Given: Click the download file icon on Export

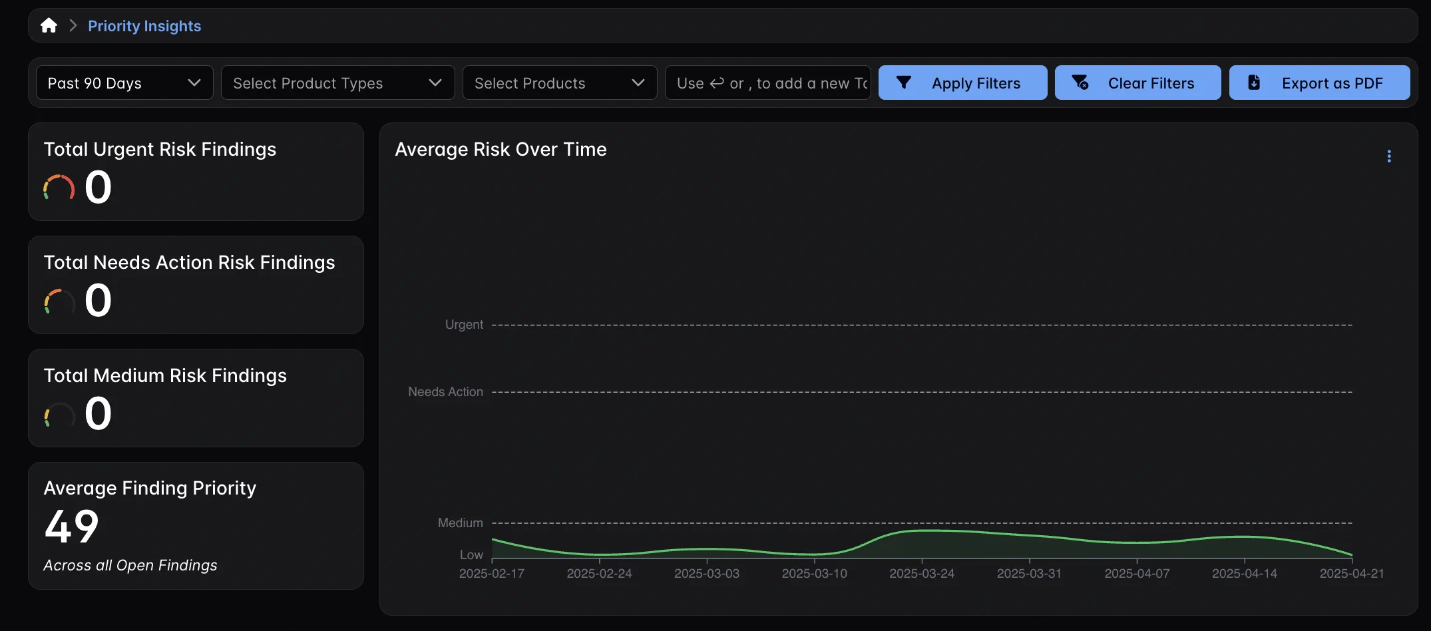Looking at the screenshot, I should [1254, 83].
